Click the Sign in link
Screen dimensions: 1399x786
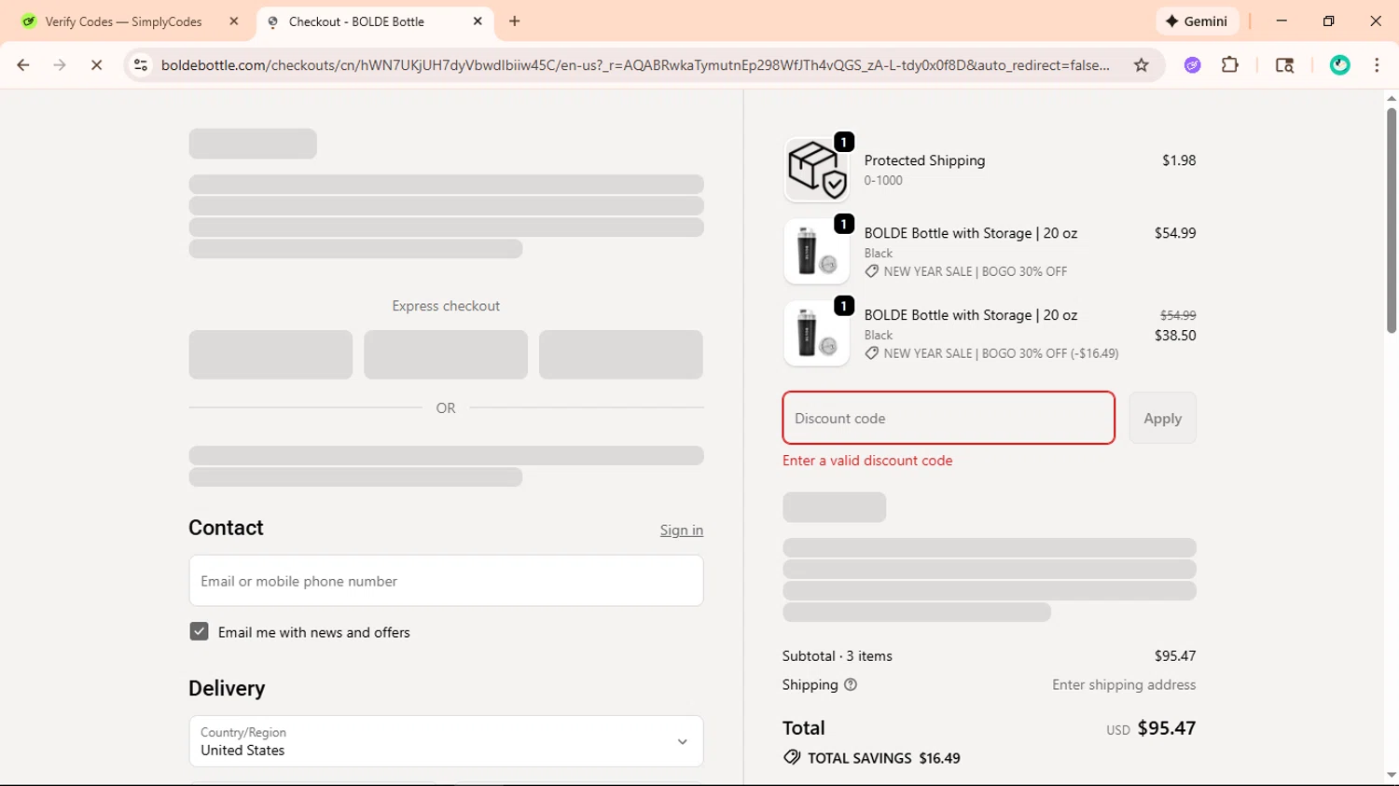[x=682, y=531]
